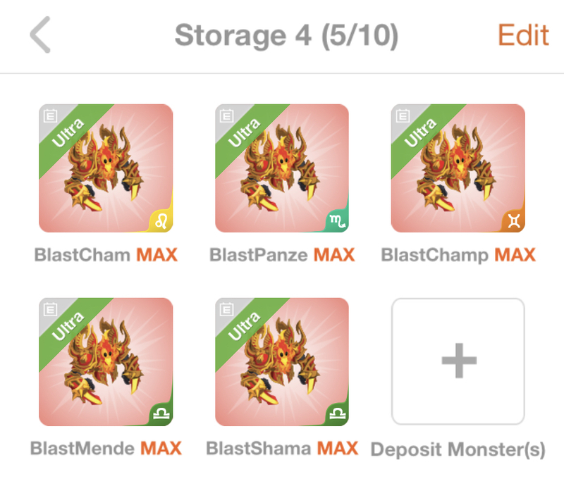Select the BlastCham monster thumbnail
Screen dimensions: 564x486
click(x=106, y=168)
